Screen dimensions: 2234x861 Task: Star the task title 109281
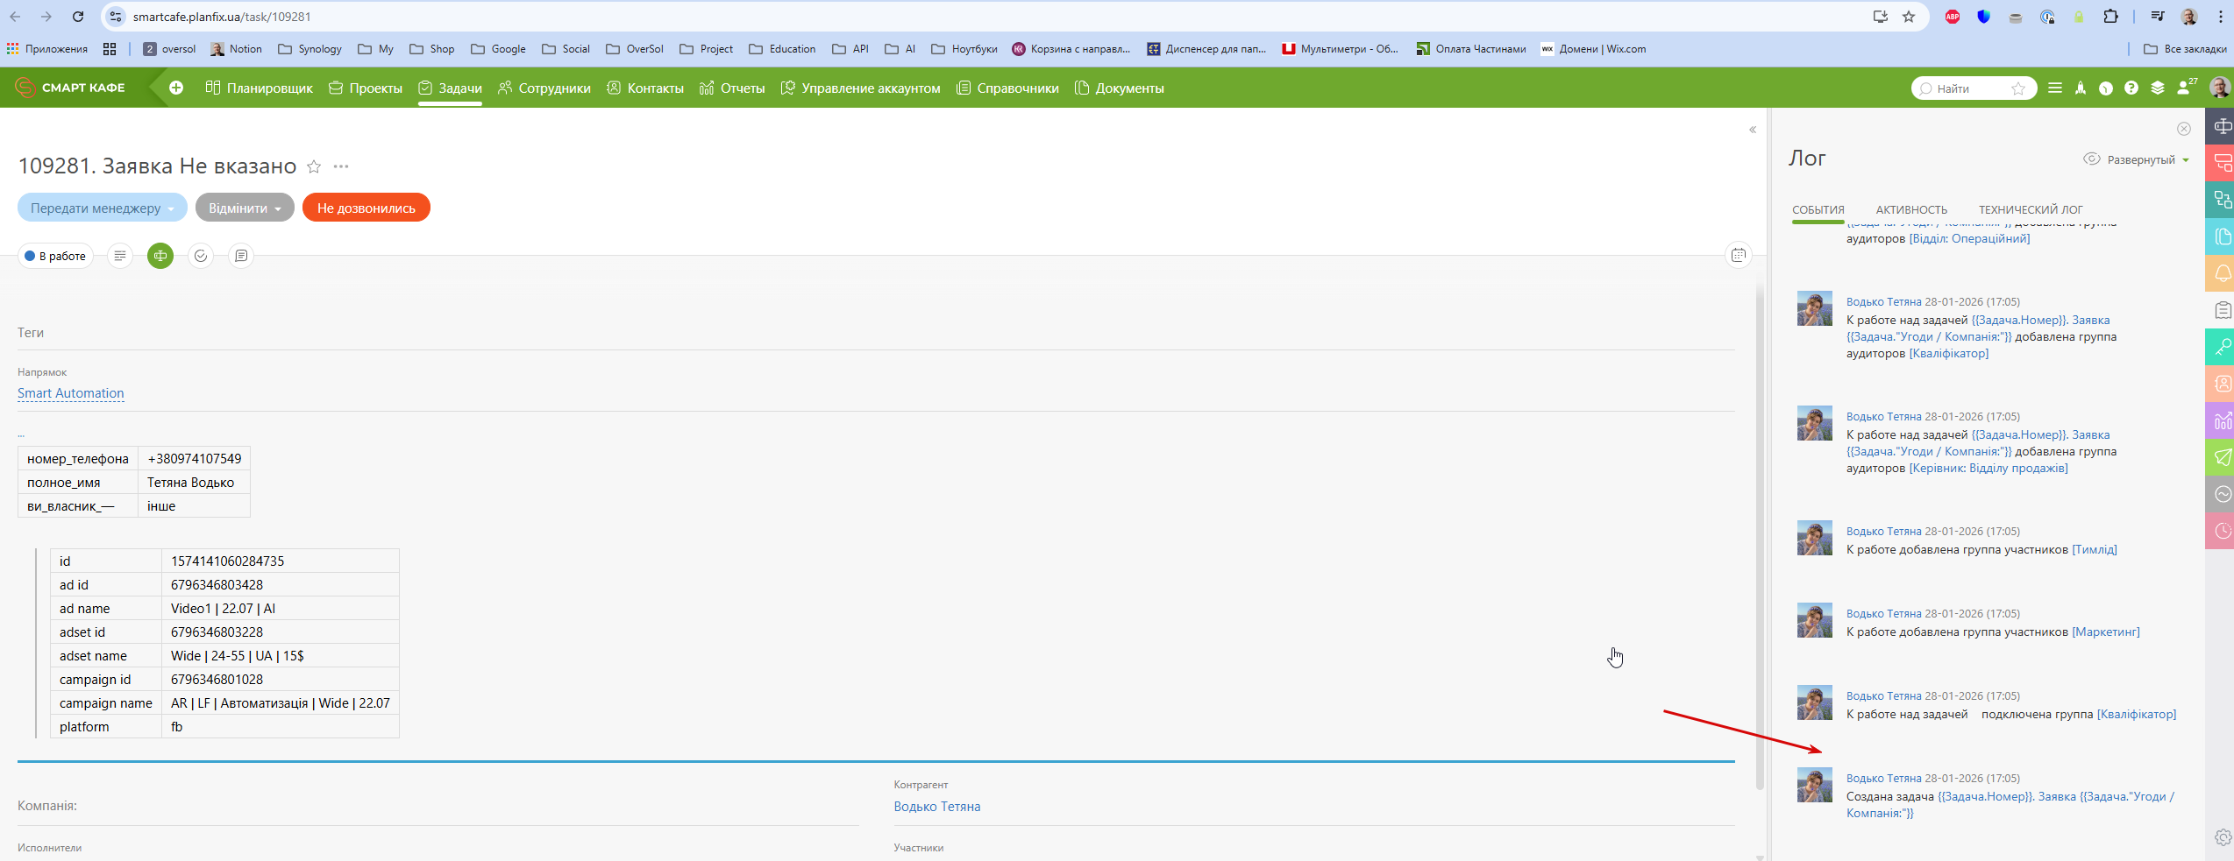(314, 166)
